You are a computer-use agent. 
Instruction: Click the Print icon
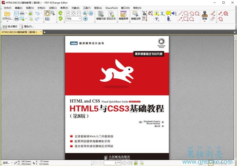[16, 19]
